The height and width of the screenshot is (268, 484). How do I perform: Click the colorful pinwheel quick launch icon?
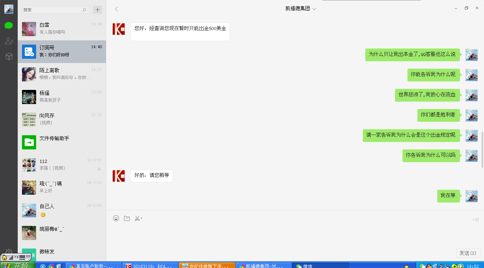pyautogui.click(x=51, y=266)
